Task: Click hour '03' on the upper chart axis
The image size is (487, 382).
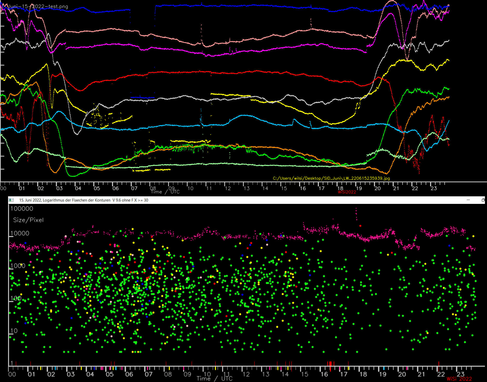Action: tap(60, 188)
